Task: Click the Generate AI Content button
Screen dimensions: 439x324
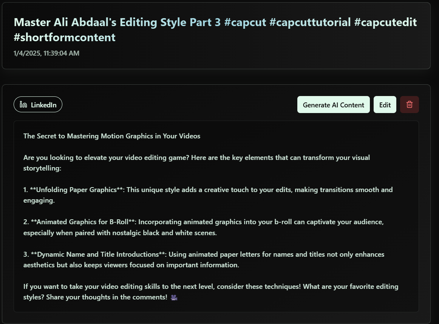Action: point(334,105)
